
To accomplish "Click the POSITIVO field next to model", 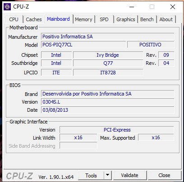I will [151, 45].
